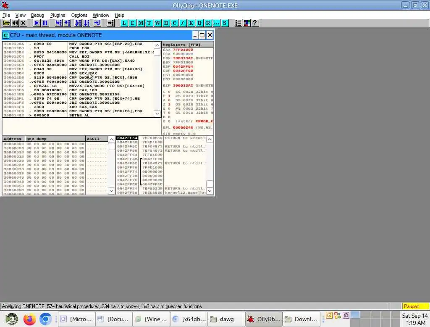Image resolution: width=430 pixels, height=327 pixels.
Task: Open Executable modules with E button
Action: [x=132, y=23]
